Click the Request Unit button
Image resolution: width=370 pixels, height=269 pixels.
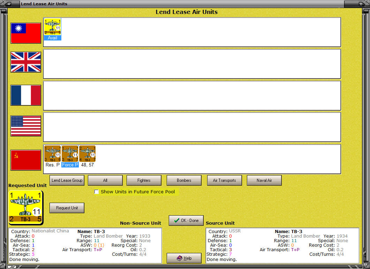pos(67,208)
